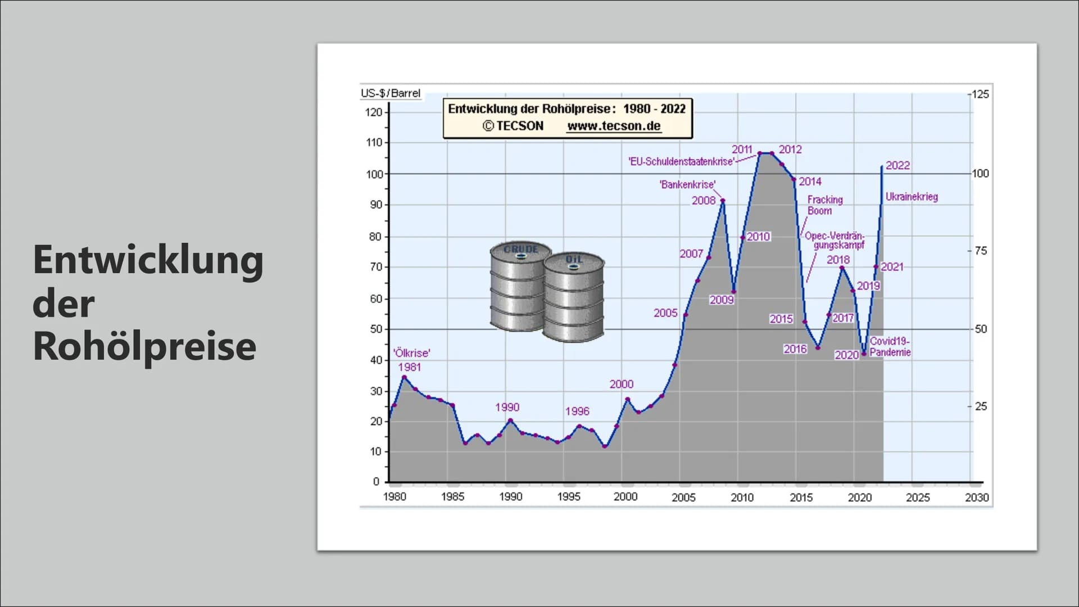Select the 1990 data point label
Viewport: 1079px width, 607px height.
tap(507, 407)
